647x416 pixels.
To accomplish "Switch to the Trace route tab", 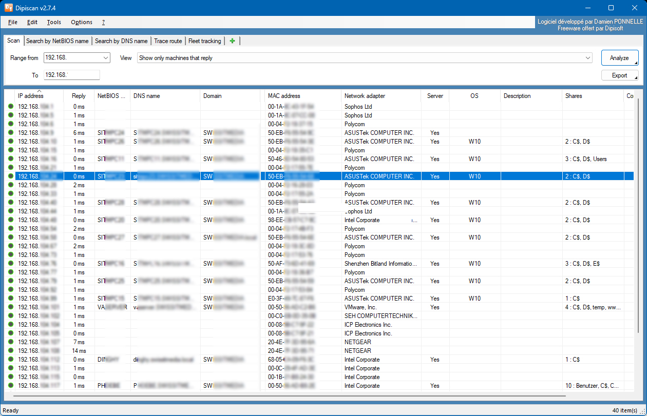I will point(168,41).
